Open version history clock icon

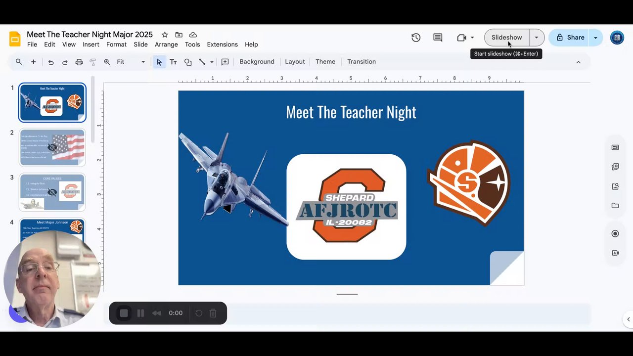click(416, 38)
